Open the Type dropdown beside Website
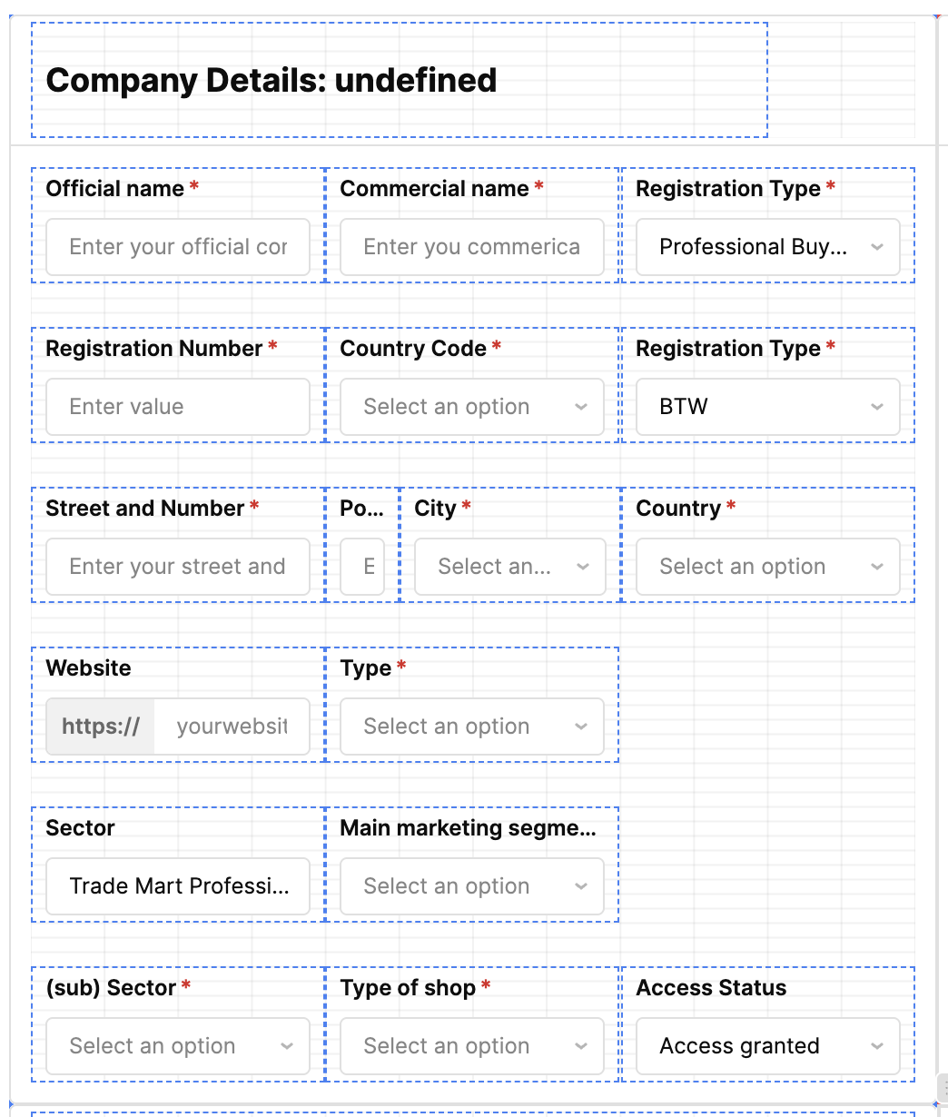948x1117 pixels. [x=471, y=727]
